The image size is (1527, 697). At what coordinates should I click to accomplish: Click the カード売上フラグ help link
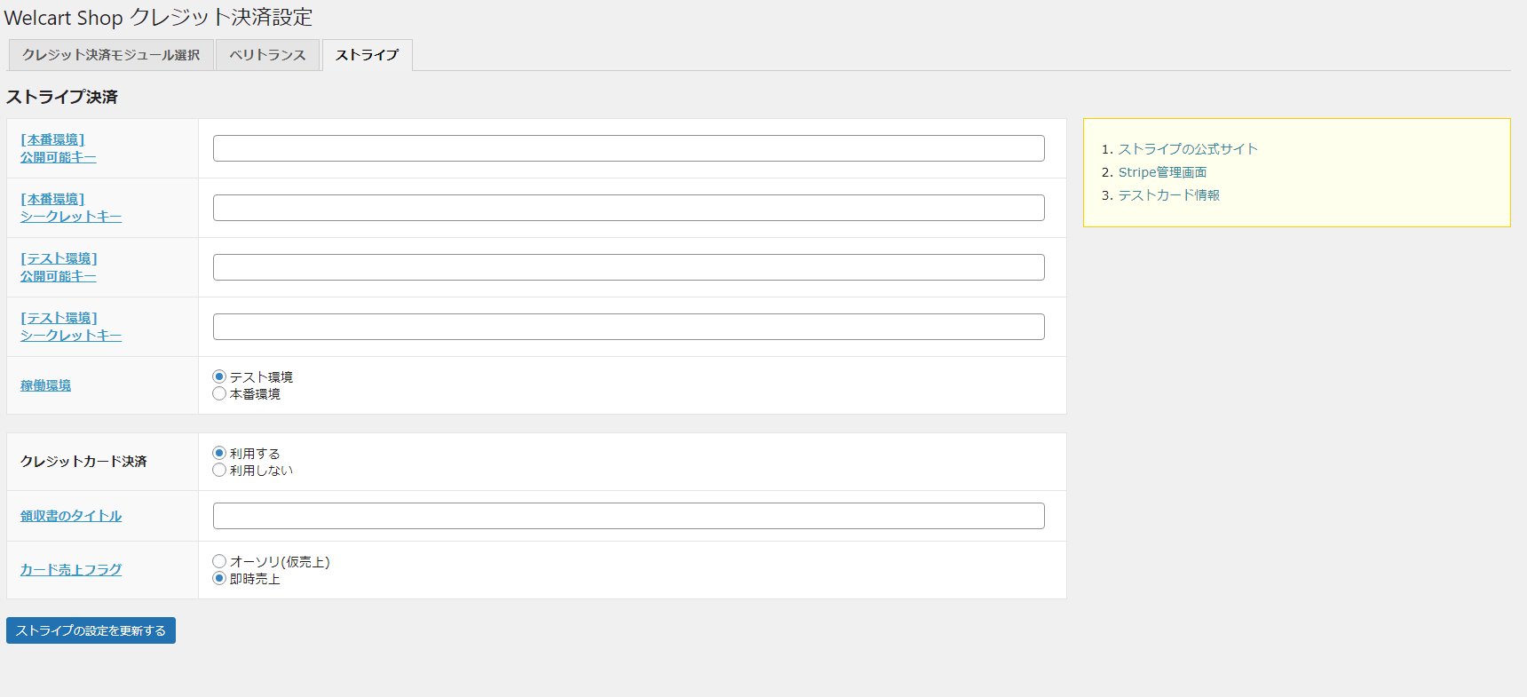tap(71, 570)
